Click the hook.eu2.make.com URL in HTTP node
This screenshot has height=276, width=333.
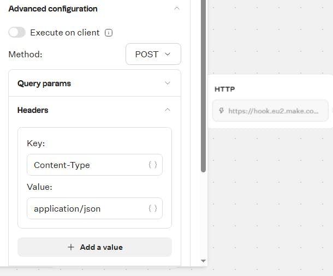click(x=273, y=111)
